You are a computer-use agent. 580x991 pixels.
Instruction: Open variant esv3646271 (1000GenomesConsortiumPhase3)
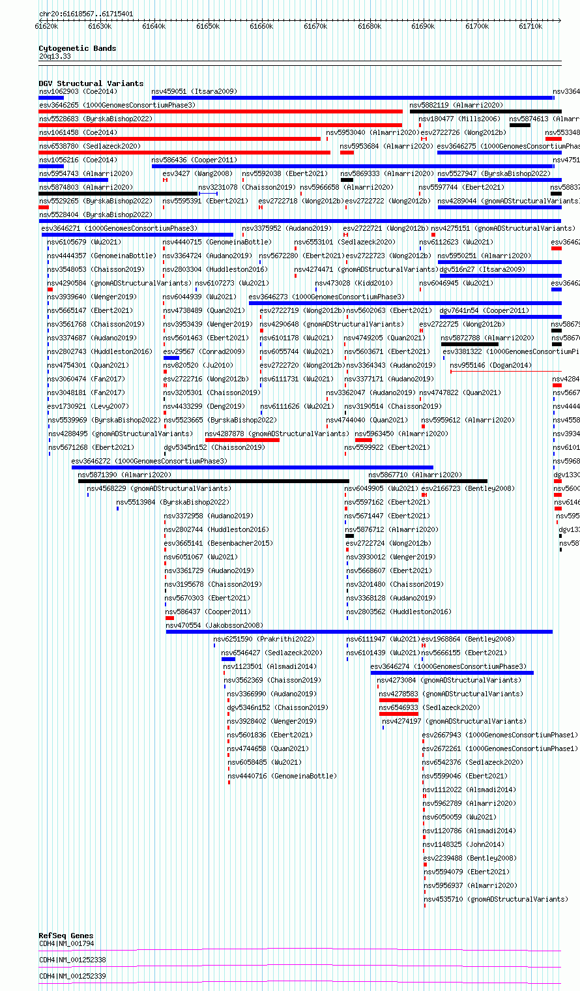(x=119, y=229)
